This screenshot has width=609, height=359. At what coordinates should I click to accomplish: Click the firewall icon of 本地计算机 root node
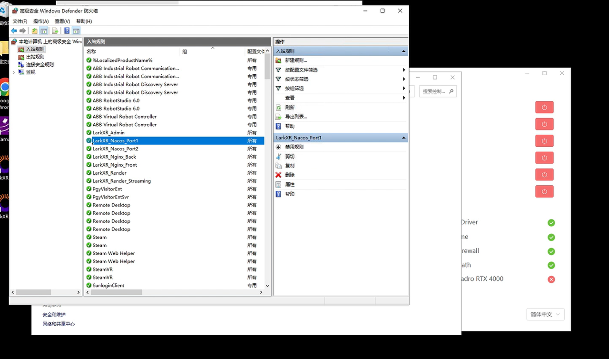14,41
